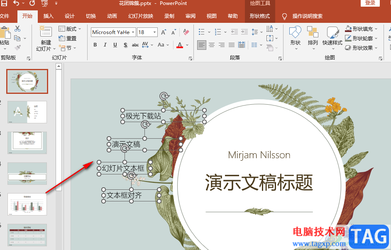Undo the last action
The image size is (391, 250).
(16, 3)
